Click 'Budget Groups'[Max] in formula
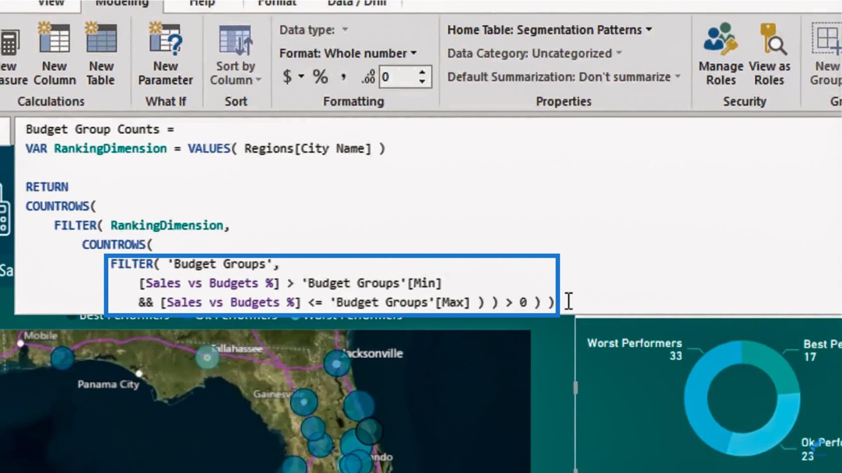The image size is (842, 473). tap(399, 303)
